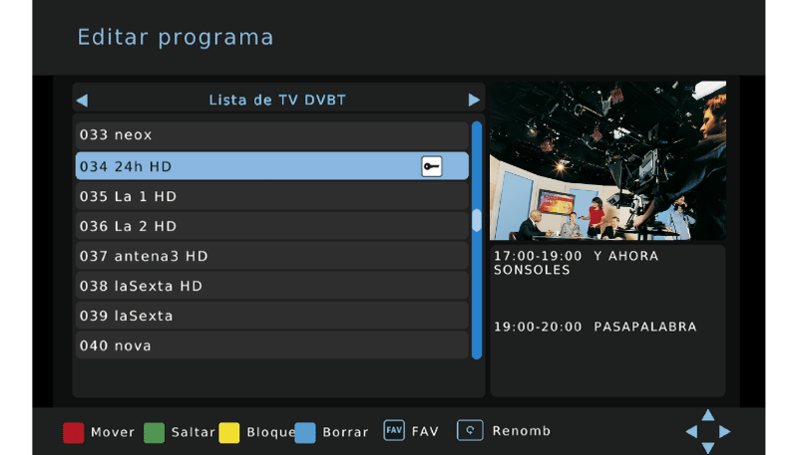
Task: Click the lock key icon on 034 24h HD
Action: (x=432, y=166)
